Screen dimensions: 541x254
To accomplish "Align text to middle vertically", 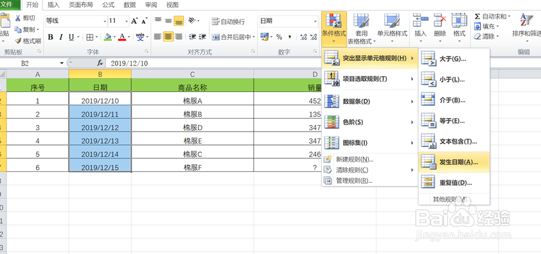I will click(x=168, y=21).
